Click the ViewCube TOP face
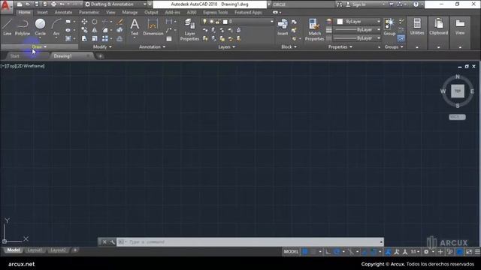Image resolution: width=481 pixels, height=270 pixels. 458,91
